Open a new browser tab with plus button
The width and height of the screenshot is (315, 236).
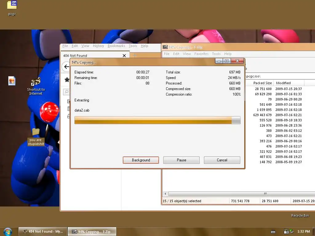tap(135, 55)
